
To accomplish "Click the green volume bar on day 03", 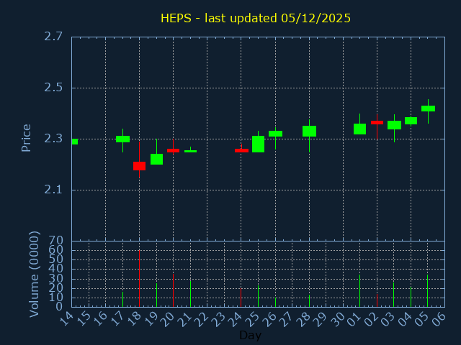I will (393, 295).
